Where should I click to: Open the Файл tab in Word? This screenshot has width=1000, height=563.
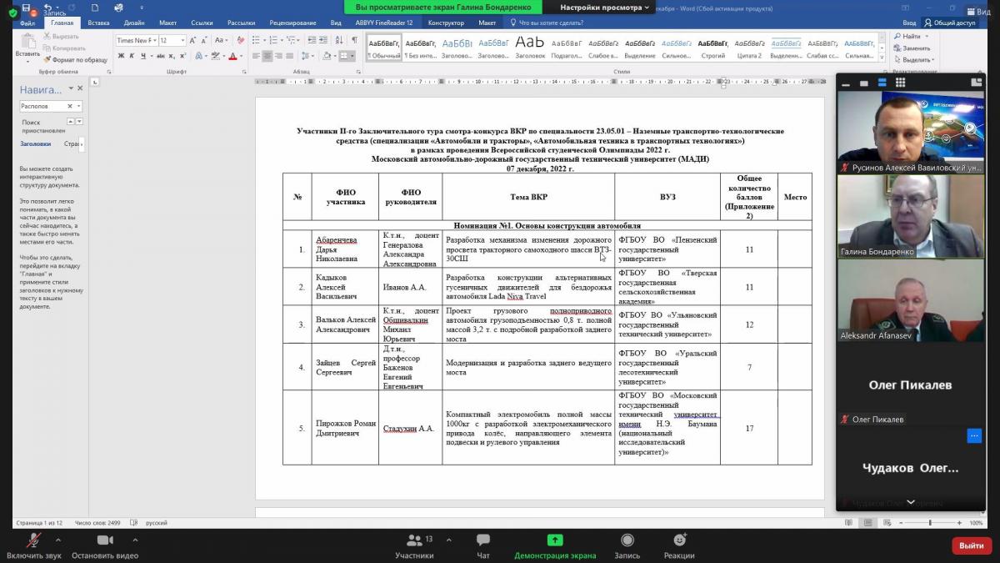27,23
